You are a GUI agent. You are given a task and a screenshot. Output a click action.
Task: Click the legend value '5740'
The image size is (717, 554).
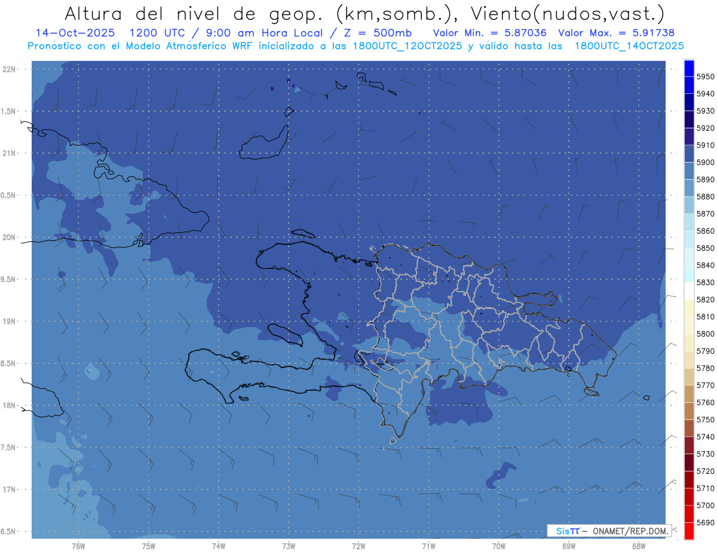[x=706, y=437]
